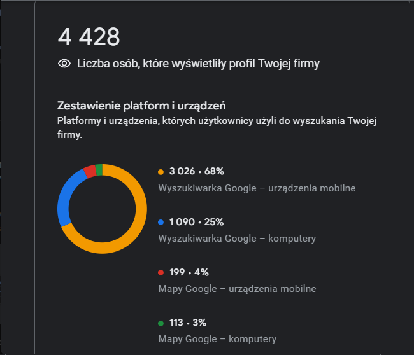Viewport: 414px width, 355px height.
Task: Click the eye icon beside profile views
Action: pyautogui.click(x=64, y=64)
